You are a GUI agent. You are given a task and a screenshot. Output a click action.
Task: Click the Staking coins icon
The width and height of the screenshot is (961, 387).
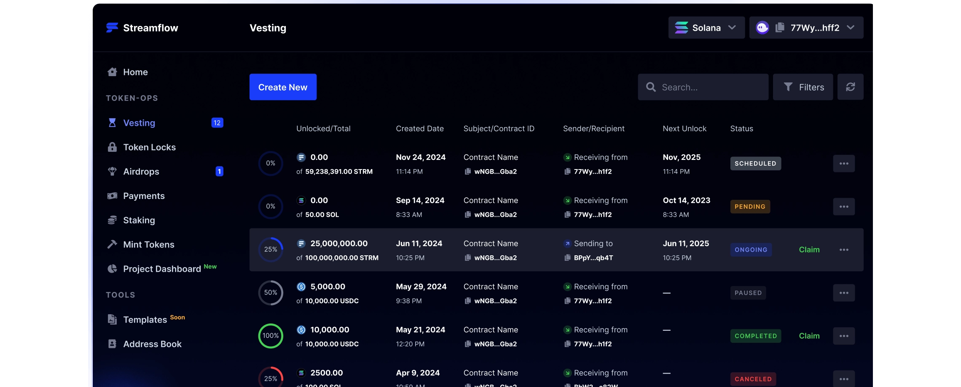pos(112,220)
